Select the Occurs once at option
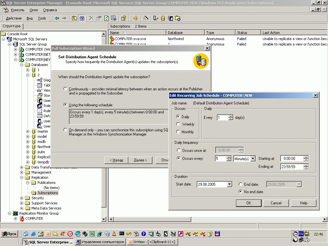 (179, 150)
